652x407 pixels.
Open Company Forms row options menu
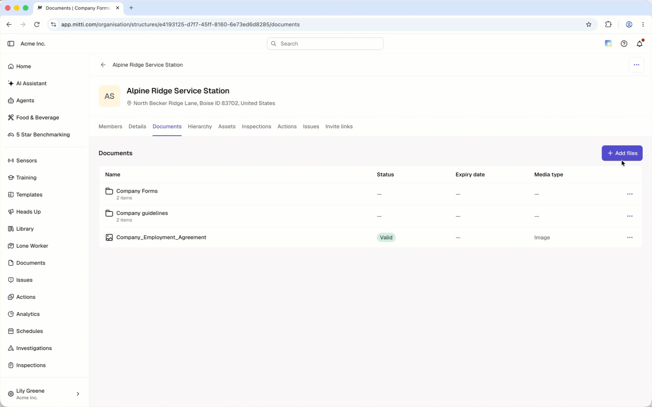(629, 194)
